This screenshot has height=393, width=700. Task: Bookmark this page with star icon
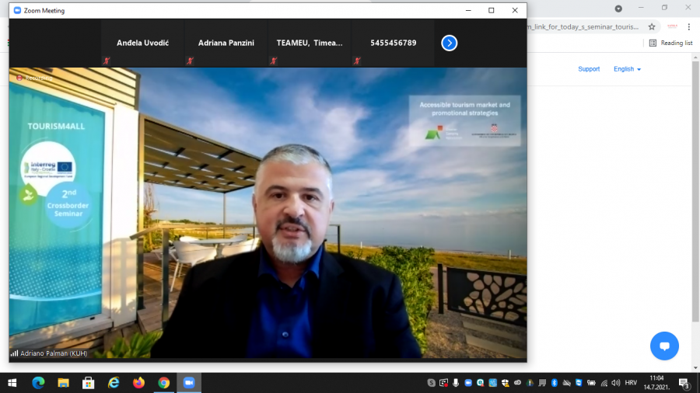point(652,26)
